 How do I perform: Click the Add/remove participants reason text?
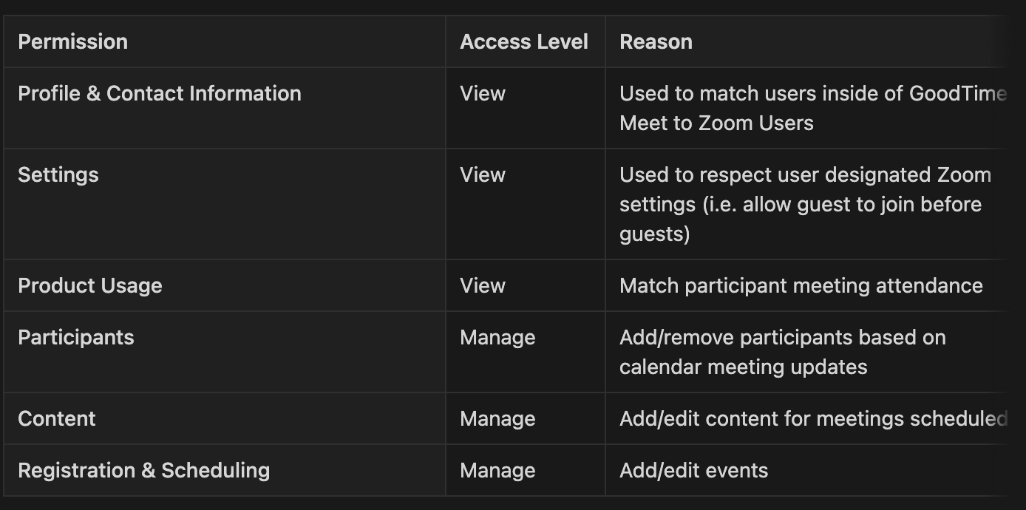[782, 352]
